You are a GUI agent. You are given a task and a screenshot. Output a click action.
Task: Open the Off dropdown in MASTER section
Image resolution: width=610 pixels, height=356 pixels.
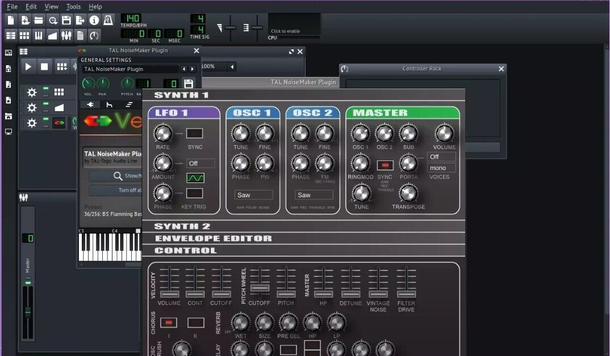(441, 157)
